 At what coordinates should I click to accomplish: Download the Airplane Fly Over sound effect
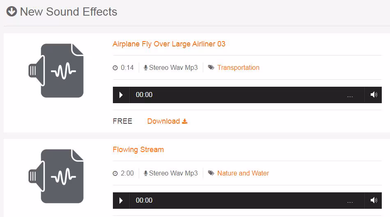[163, 121]
